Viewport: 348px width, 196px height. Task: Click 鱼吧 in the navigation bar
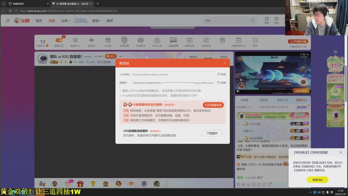[x=110, y=20]
